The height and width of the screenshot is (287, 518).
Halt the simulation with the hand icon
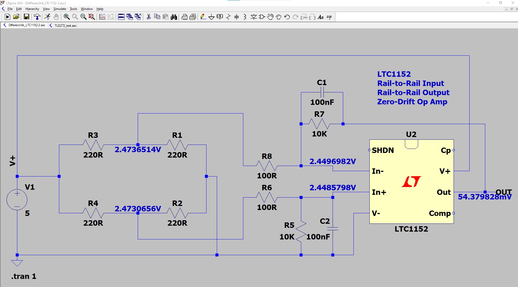tap(56, 17)
